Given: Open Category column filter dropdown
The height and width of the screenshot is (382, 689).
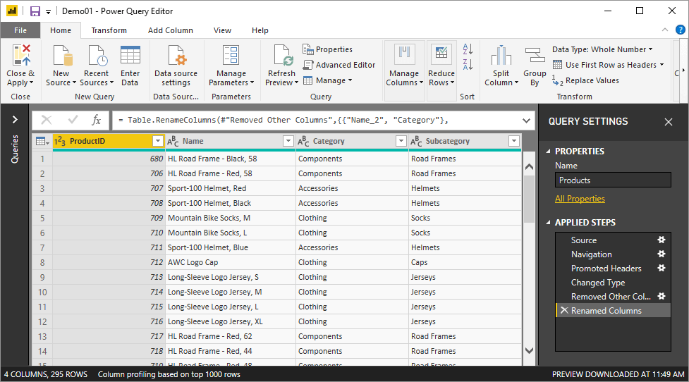Looking at the screenshot, I should 401,141.
